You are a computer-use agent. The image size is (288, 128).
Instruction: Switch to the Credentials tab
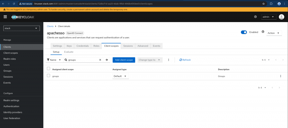(x=82, y=46)
